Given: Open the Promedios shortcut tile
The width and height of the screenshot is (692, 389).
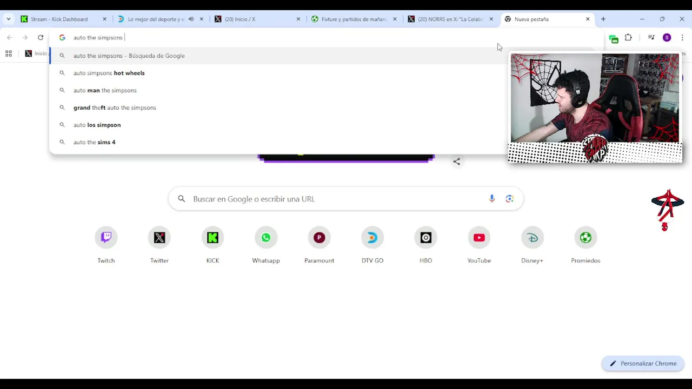Looking at the screenshot, I should pyautogui.click(x=585, y=246).
